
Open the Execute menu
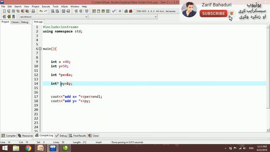coord(46,7)
